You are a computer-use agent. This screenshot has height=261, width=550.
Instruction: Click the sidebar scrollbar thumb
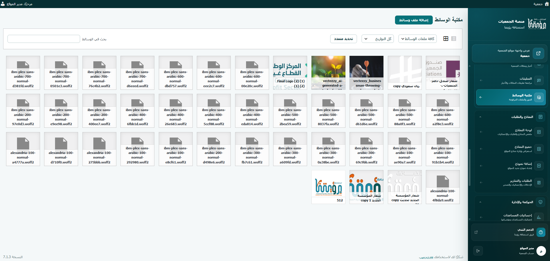click(x=470, y=168)
